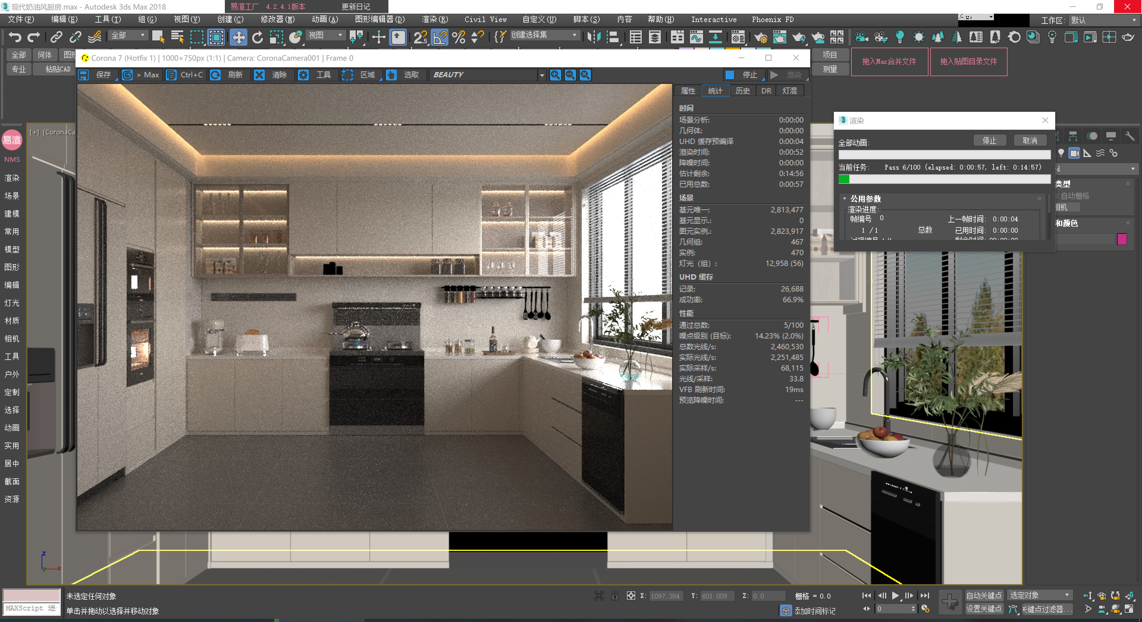Enable the Auto Key (自动关键点) mode
The width and height of the screenshot is (1142, 622).
point(984,596)
